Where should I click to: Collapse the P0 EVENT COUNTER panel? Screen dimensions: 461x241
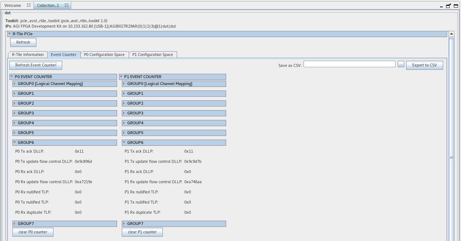click(x=12, y=77)
